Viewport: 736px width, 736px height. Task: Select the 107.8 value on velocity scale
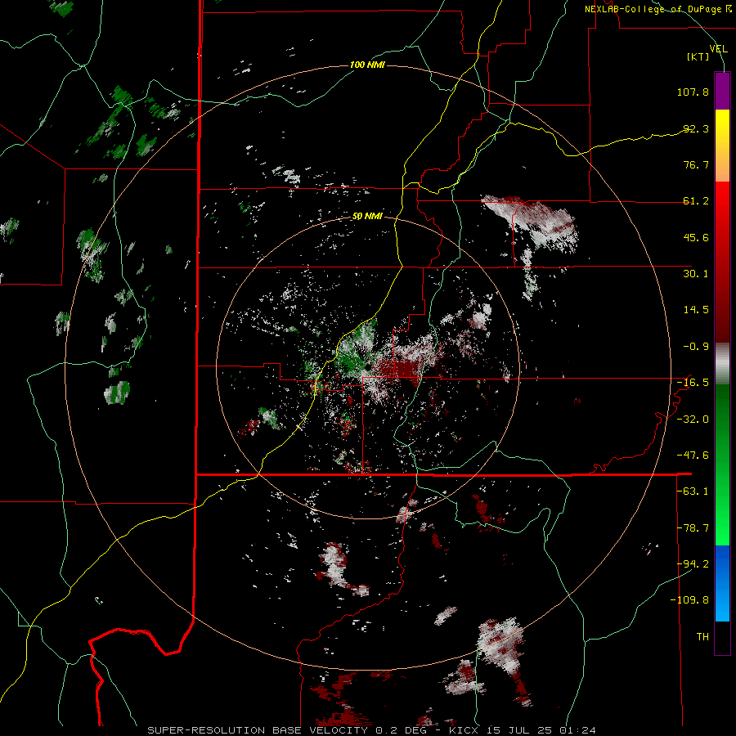(693, 92)
